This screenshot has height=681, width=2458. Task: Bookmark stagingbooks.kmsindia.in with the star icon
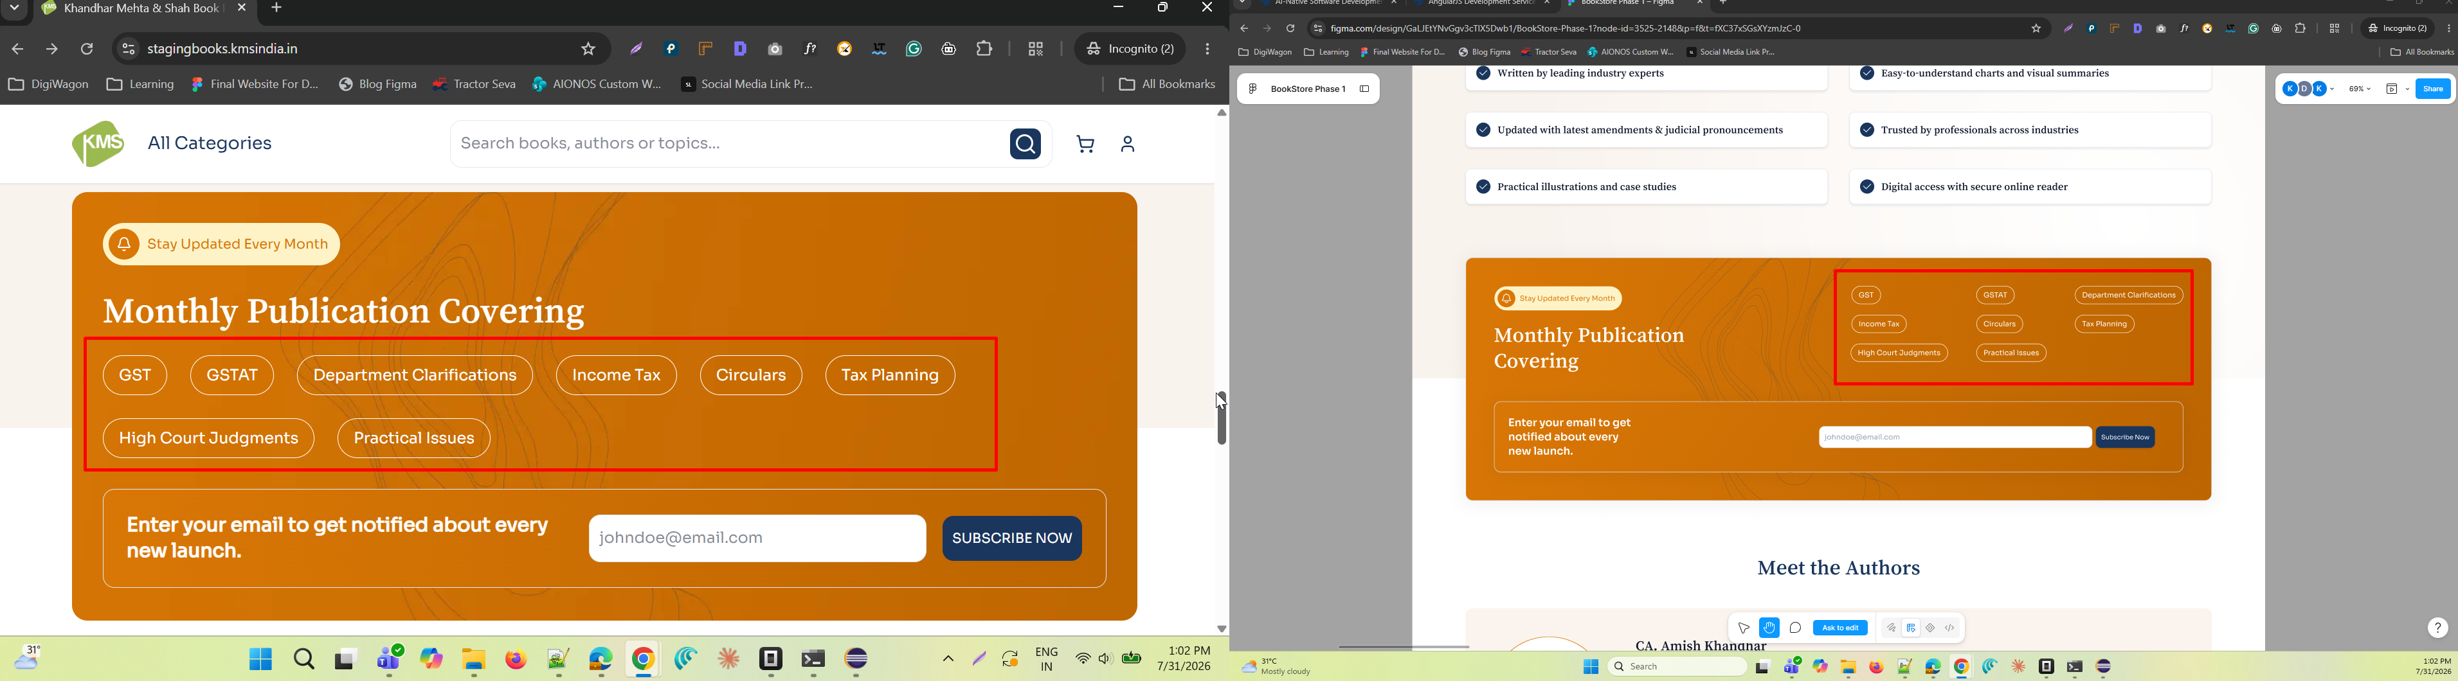[x=589, y=49]
